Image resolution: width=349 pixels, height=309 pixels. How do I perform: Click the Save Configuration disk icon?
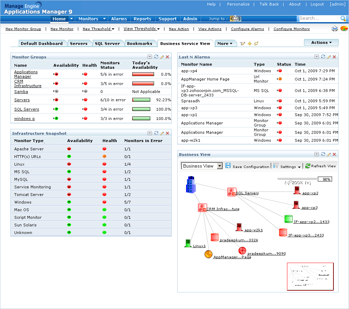[x=228, y=166]
